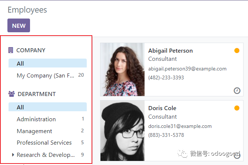Click the department people group icon

point(11,94)
